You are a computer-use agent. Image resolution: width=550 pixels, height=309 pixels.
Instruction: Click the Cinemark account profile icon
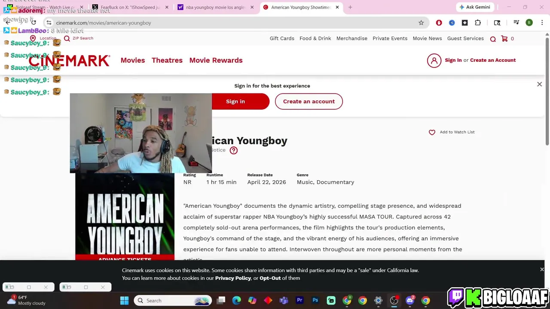click(x=434, y=61)
